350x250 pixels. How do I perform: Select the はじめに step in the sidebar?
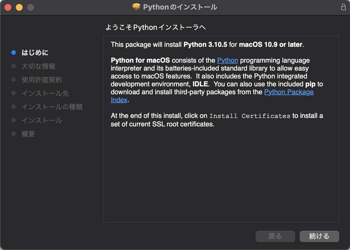pos(35,52)
